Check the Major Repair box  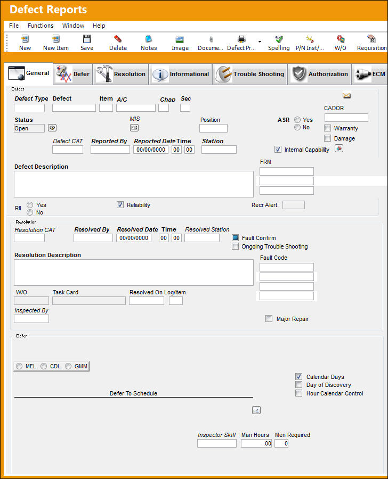(x=269, y=319)
